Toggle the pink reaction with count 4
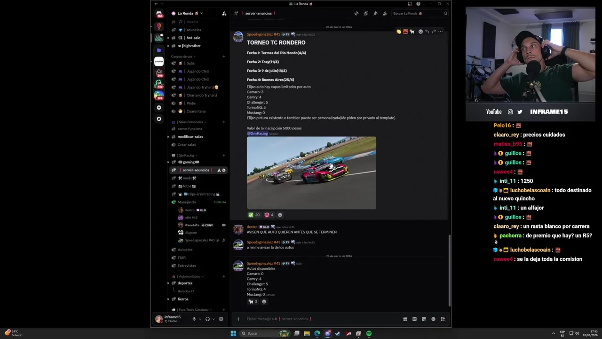Image resolution: width=602 pixels, height=339 pixels. pyautogui.click(x=269, y=215)
